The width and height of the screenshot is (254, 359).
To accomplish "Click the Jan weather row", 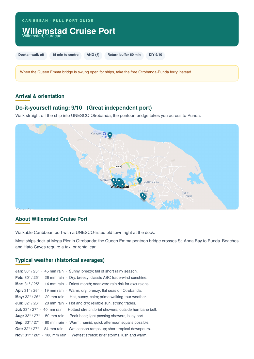I will point(76,271).
